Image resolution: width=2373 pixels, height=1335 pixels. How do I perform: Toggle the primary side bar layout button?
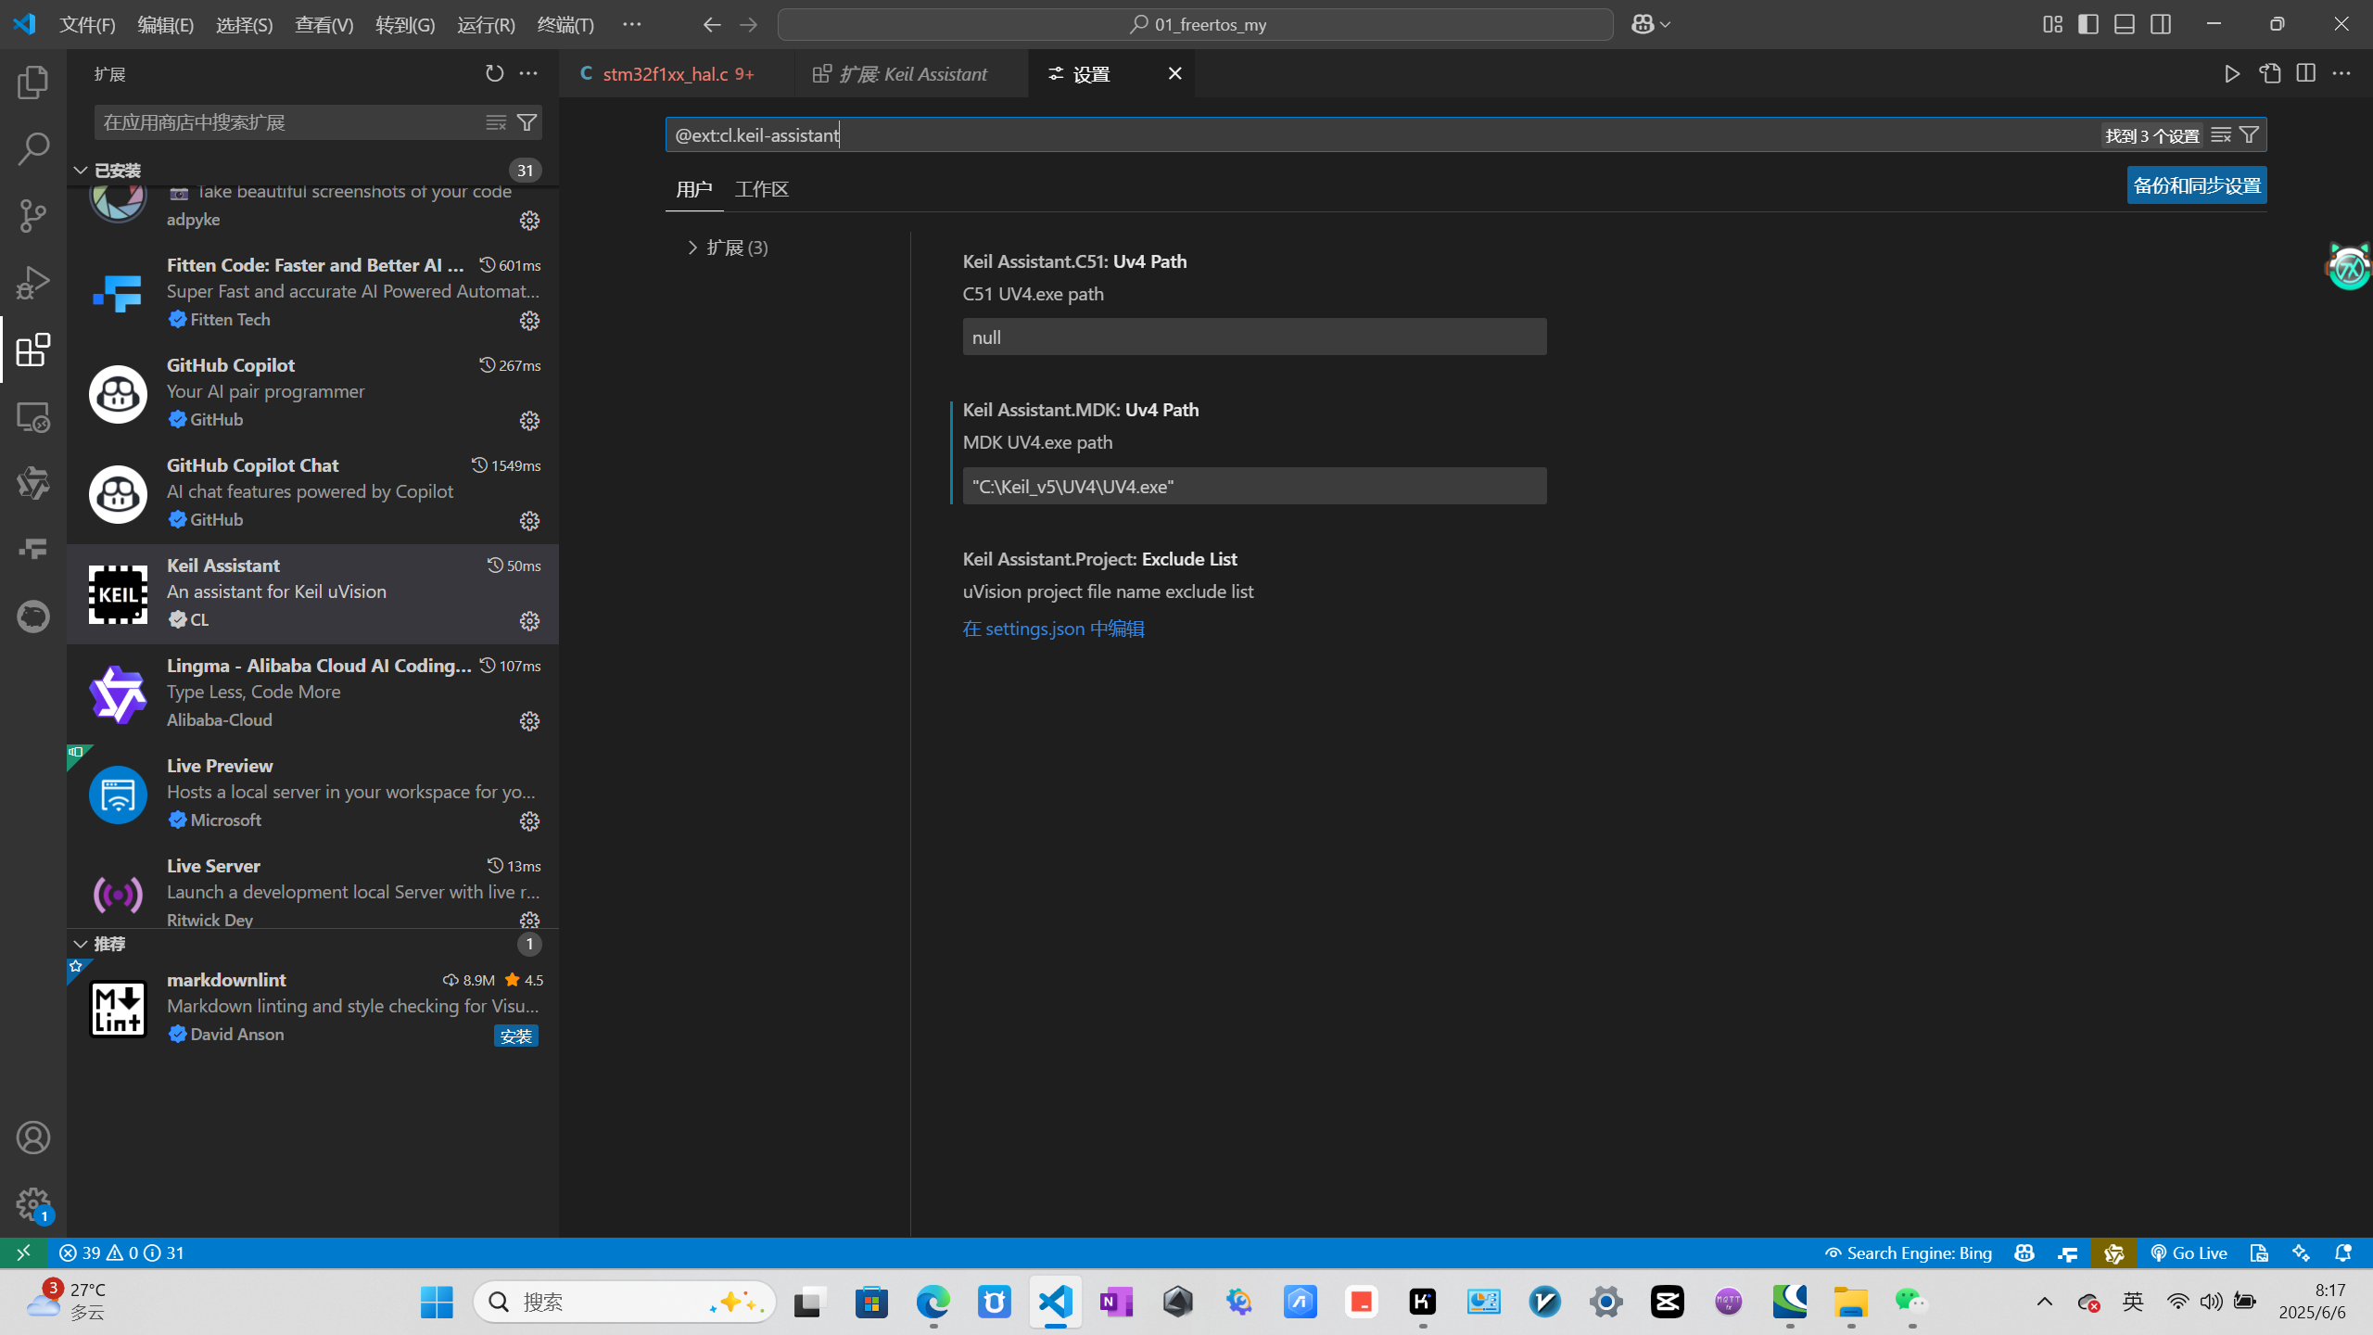(2087, 24)
